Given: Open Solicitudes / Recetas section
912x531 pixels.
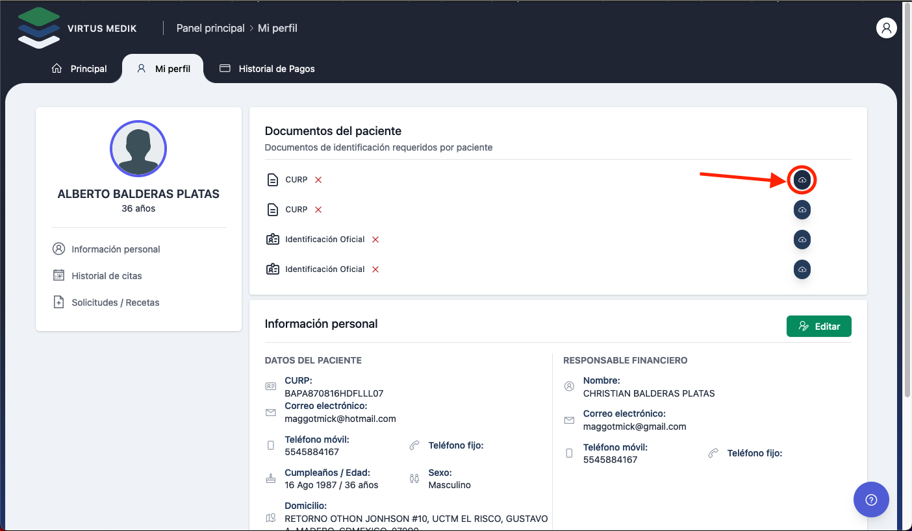Looking at the screenshot, I should click(115, 303).
